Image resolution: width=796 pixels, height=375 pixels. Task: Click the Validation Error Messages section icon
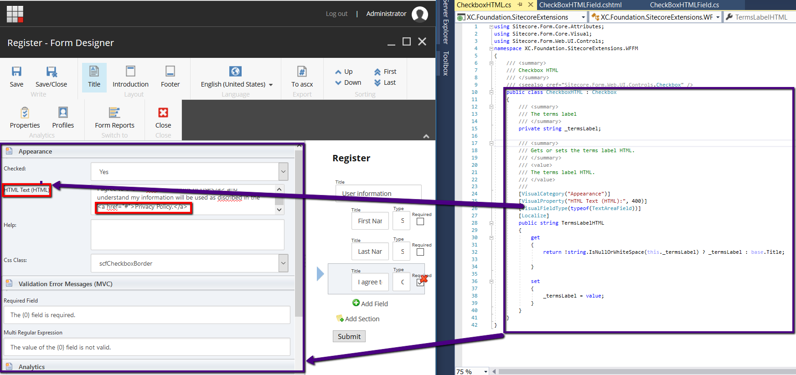(x=9, y=283)
